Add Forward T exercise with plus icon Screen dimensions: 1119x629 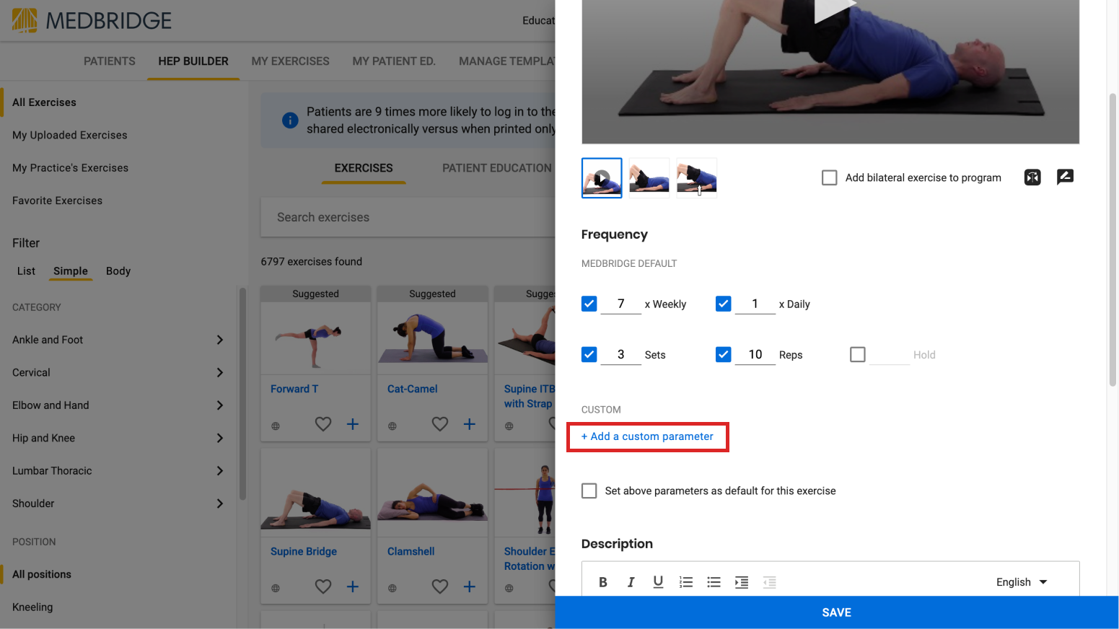353,424
